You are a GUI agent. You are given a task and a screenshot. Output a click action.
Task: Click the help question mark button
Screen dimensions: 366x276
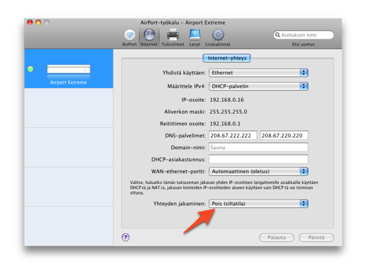pos(126,237)
